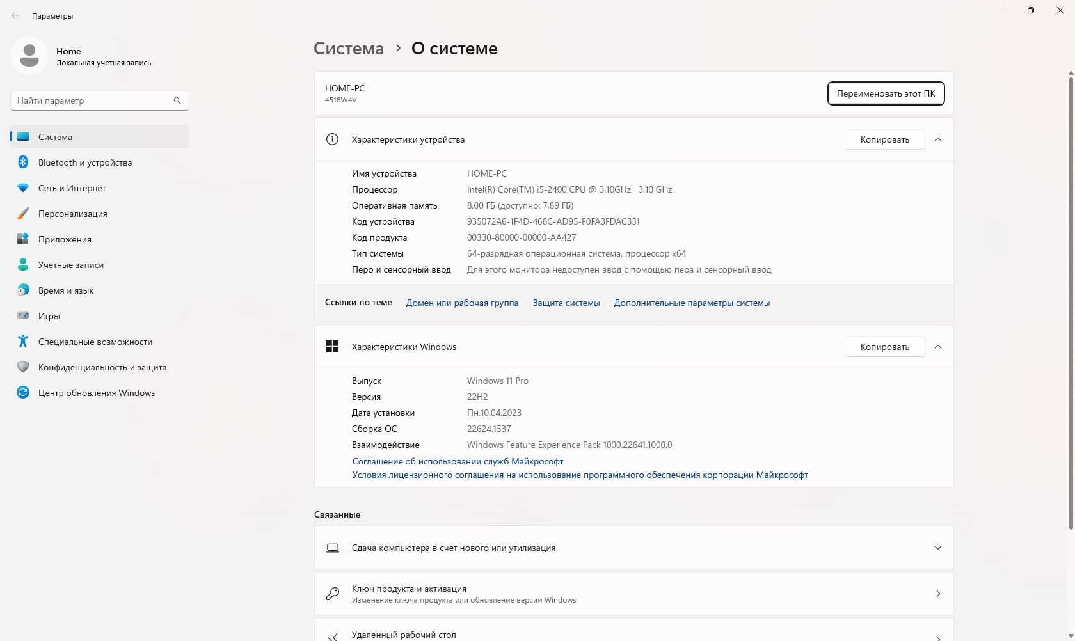Click the Accounts person icon
Image resolution: width=1075 pixels, height=641 pixels.
(x=23, y=265)
